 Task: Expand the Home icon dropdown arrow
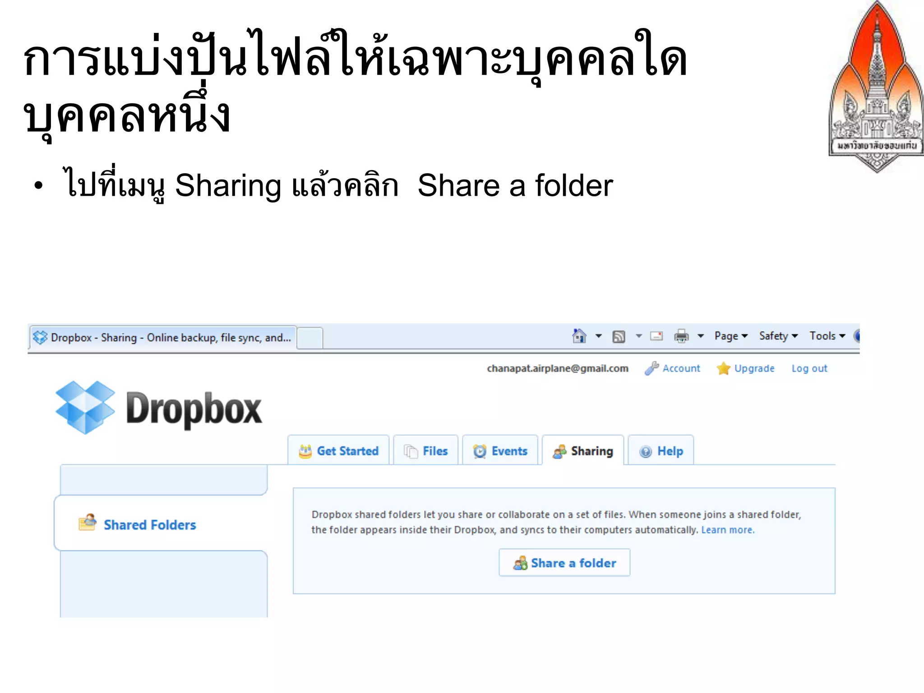click(599, 336)
